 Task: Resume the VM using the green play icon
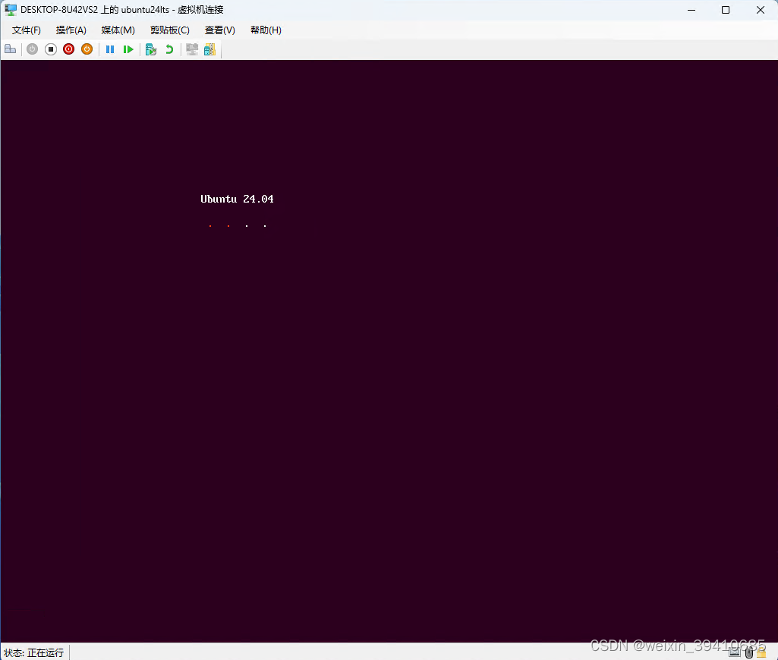pyautogui.click(x=128, y=49)
